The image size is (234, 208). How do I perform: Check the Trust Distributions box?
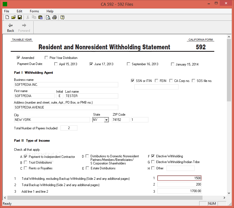26,162
